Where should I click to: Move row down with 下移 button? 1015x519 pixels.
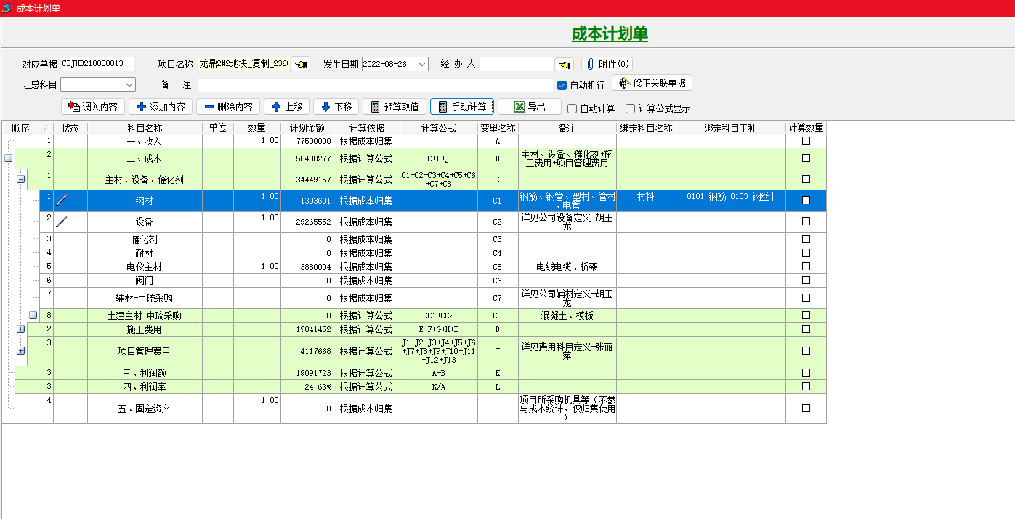point(336,107)
